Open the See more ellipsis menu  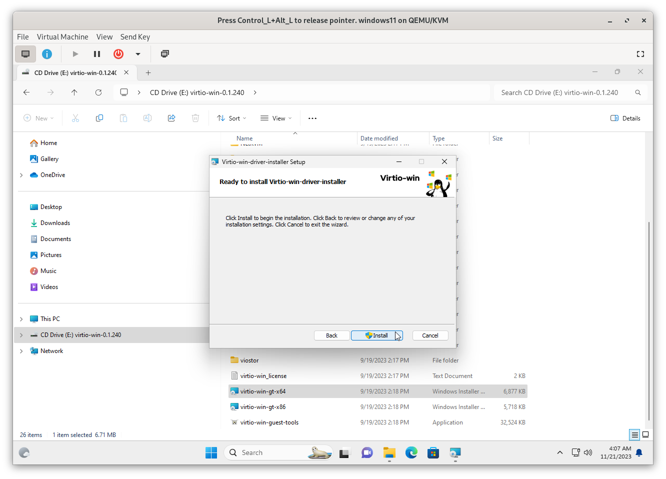pos(312,118)
